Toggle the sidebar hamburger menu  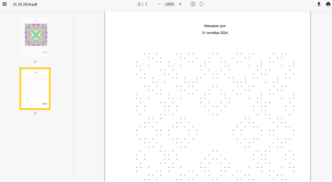[4, 4]
